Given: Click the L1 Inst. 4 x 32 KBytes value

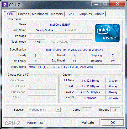Looking at the screenshot, I should coord(91,86).
